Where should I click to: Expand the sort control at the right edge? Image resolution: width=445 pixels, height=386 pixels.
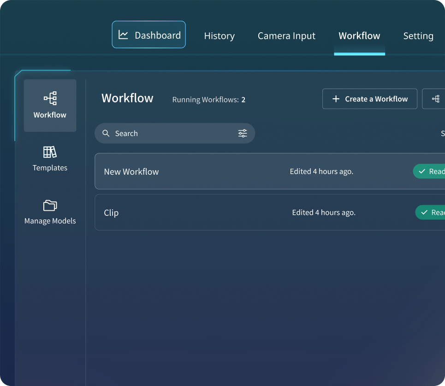(x=442, y=133)
